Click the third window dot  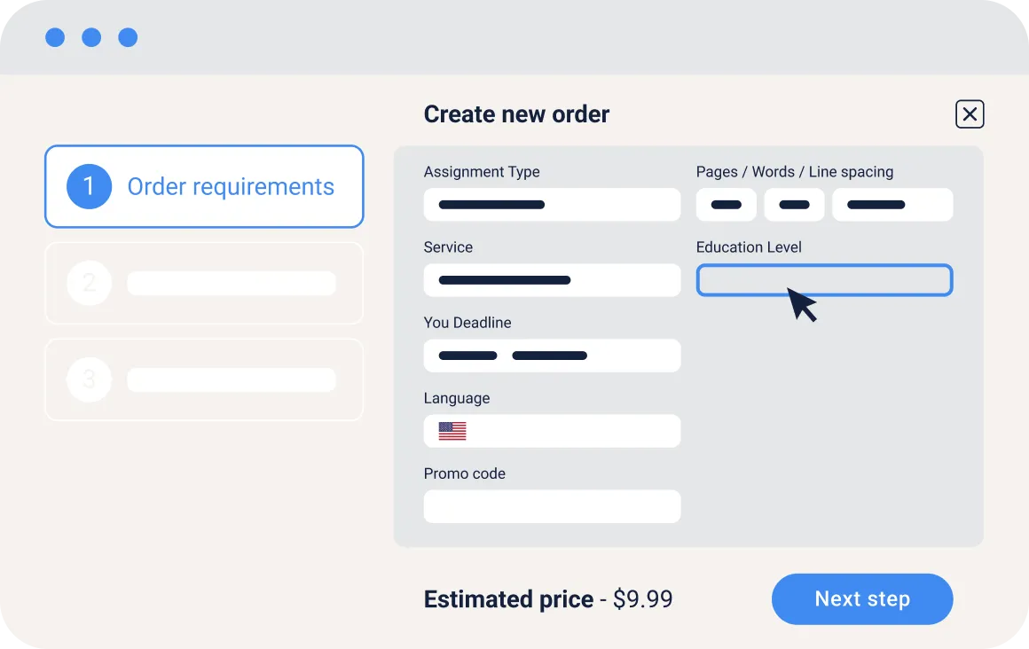click(x=128, y=37)
